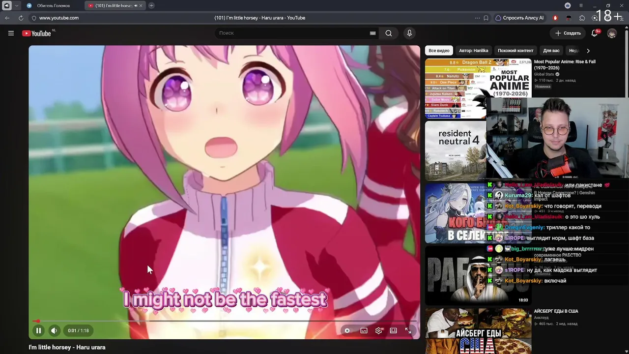Open the video player settings gear
Screen dimensions: 629x354
tap(378, 330)
